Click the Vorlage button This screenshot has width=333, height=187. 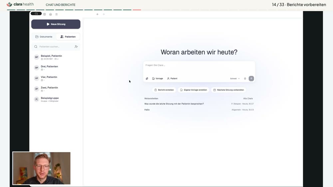pyautogui.click(x=158, y=79)
